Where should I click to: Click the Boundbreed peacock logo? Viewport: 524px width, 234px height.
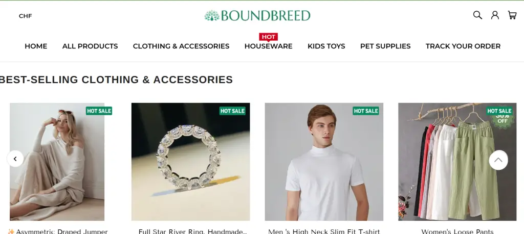(257, 16)
